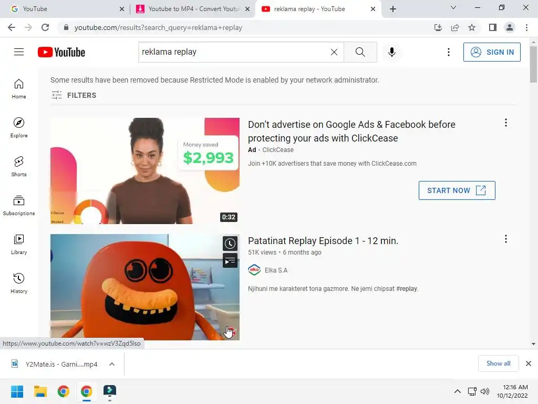Viewport: 538px width, 404px height.
Task: Add Patatinat video to queue
Action: (230, 260)
